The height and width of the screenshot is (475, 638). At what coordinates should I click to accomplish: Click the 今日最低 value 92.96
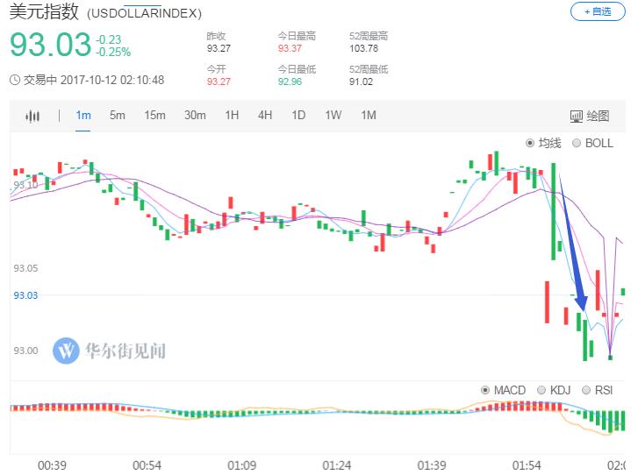[290, 82]
